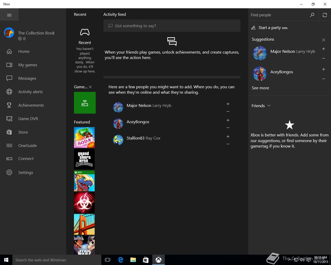The image size is (331, 265).
Task: Open the biohazard Plague game tile
Action: click(x=84, y=203)
